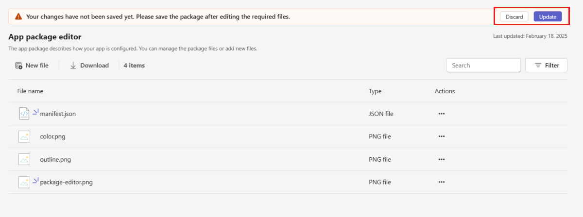The width and height of the screenshot is (583, 217).
Task: Focus the Search input field
Action: 483,66
